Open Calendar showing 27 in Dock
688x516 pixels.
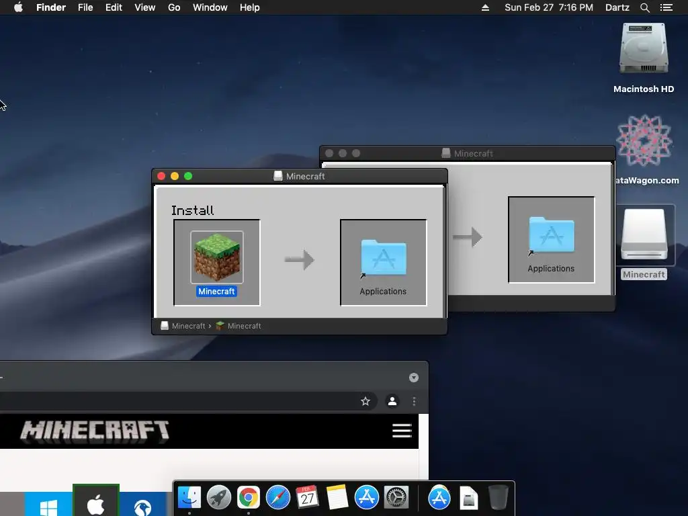point(307,498)
